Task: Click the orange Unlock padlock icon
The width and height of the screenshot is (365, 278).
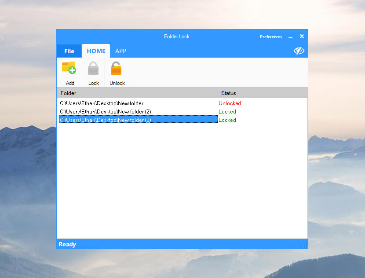Action: [116, 68]
